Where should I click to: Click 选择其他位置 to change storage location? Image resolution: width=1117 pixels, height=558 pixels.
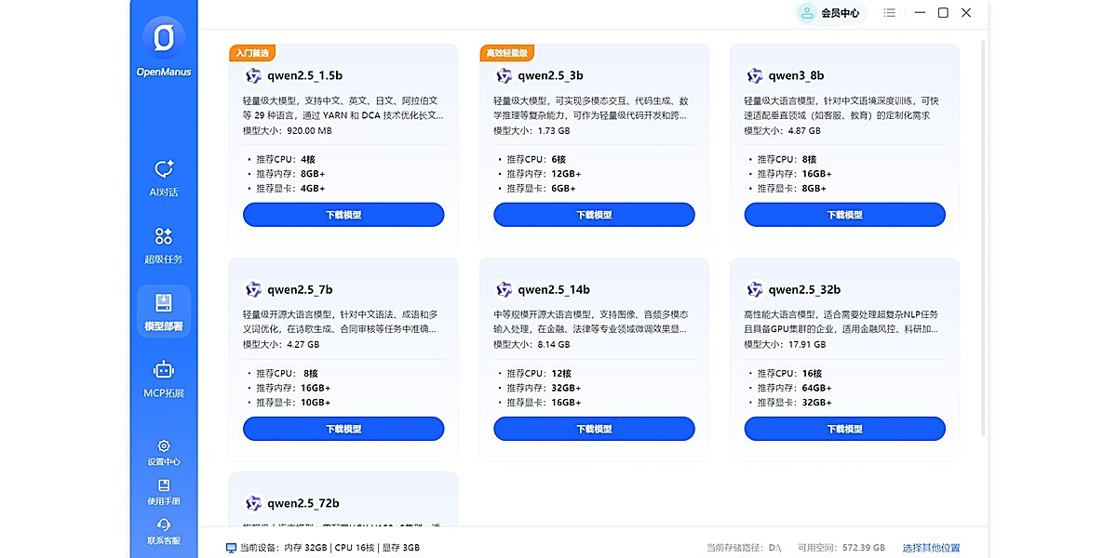931,548
